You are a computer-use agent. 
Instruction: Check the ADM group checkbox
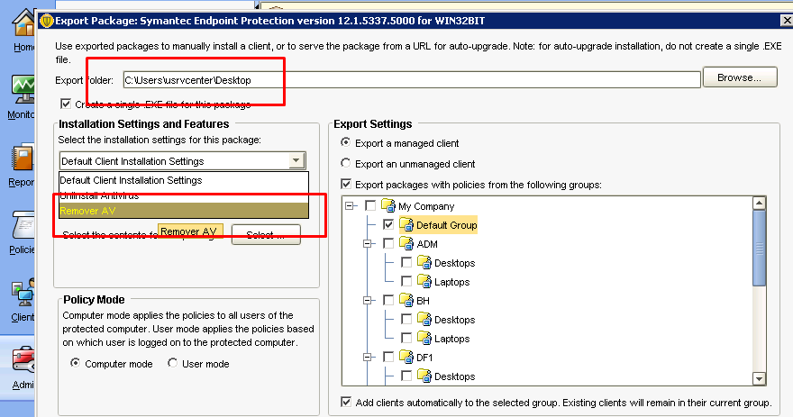point(388,244)
